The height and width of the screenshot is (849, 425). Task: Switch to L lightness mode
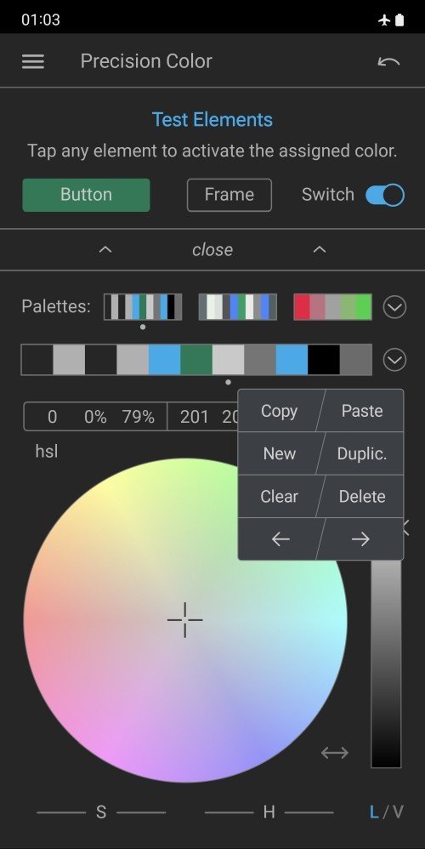pyautogui.click(x=374, y=812)
